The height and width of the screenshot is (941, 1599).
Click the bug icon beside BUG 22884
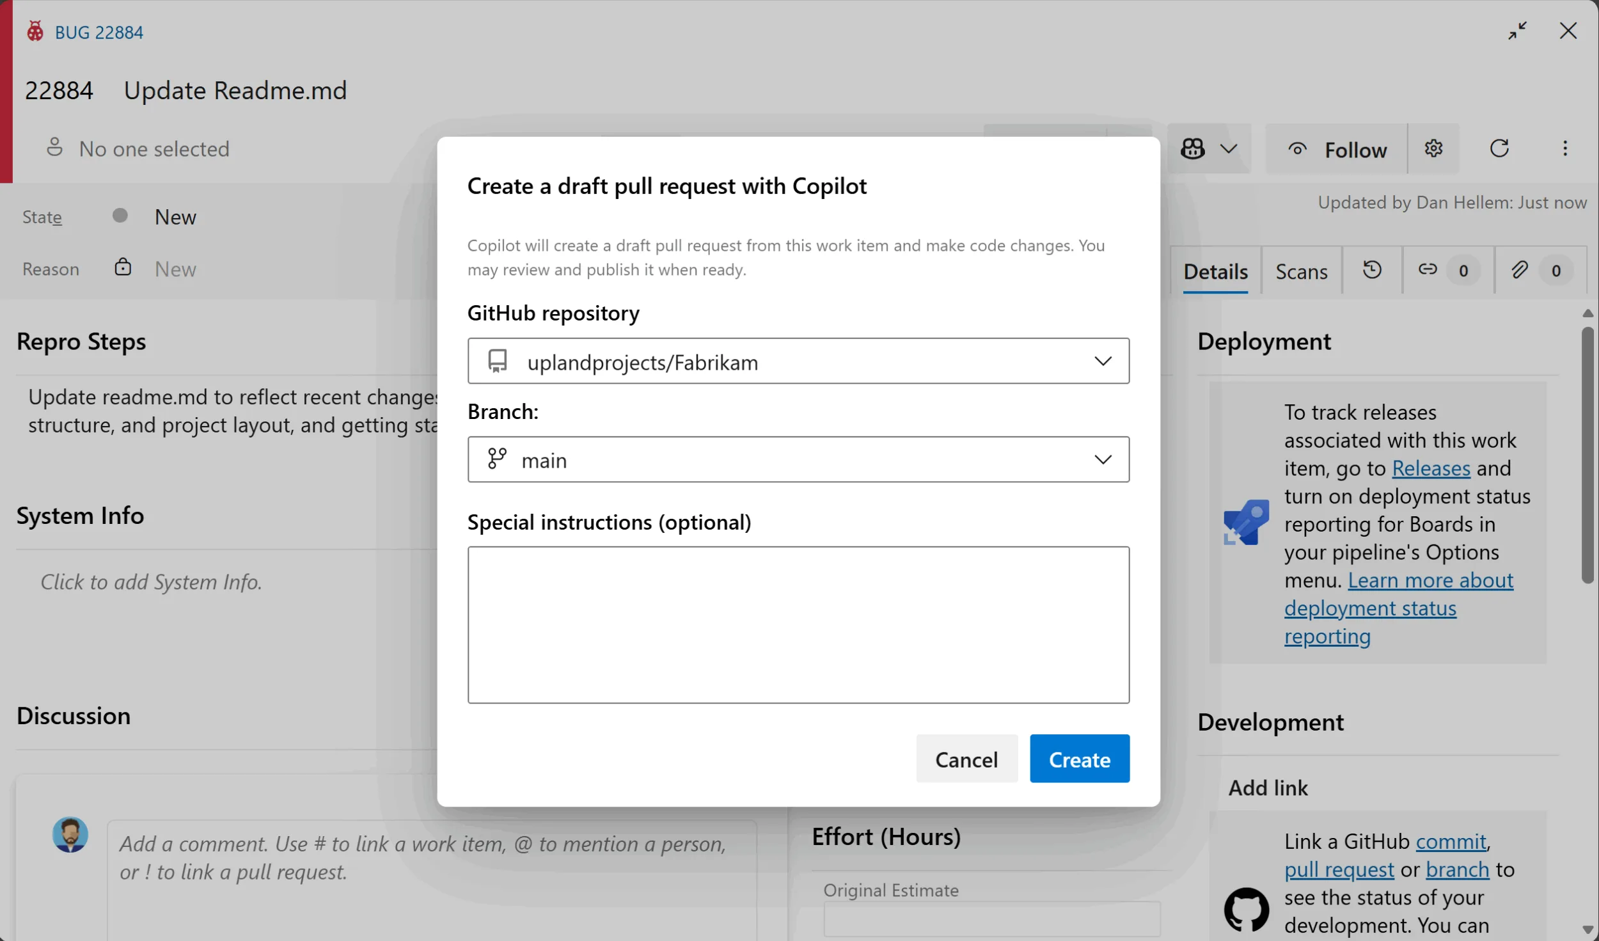click(35, 31)
